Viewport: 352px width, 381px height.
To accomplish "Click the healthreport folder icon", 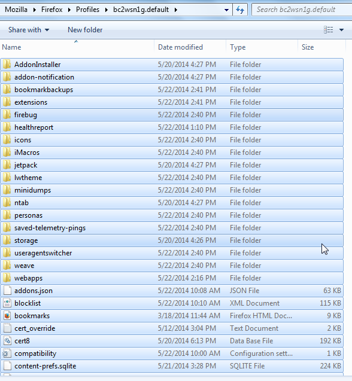I will (x=7, y=127).
